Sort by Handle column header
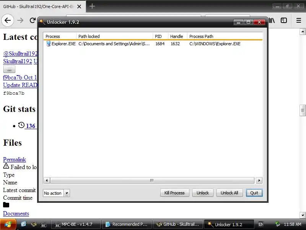306x230 pixels. [177, 36]
